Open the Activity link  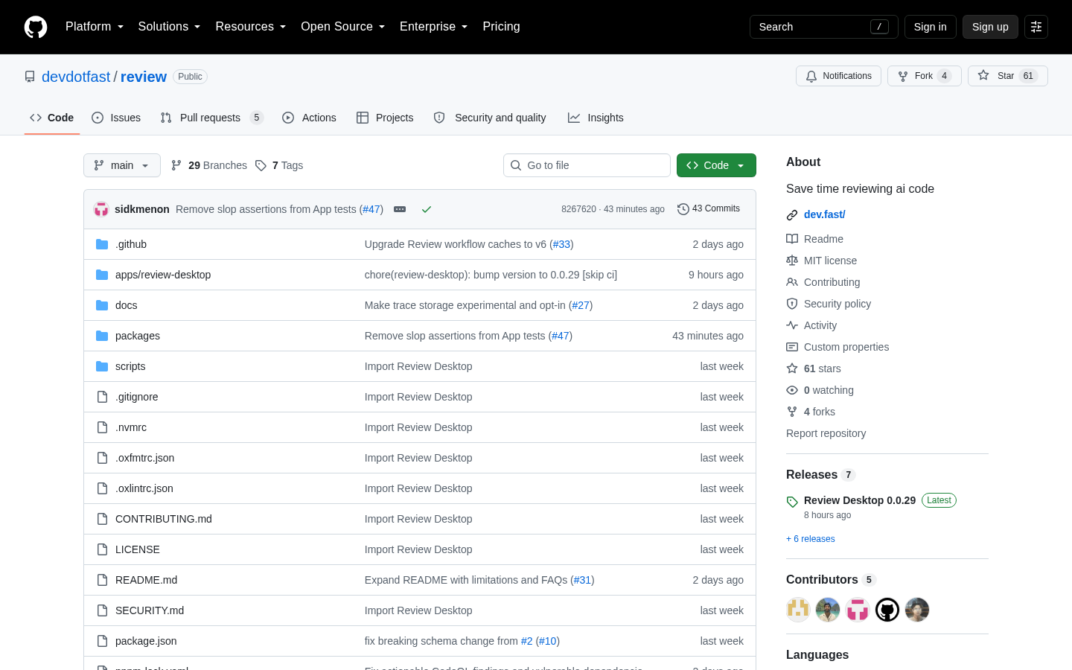[820, 325]
